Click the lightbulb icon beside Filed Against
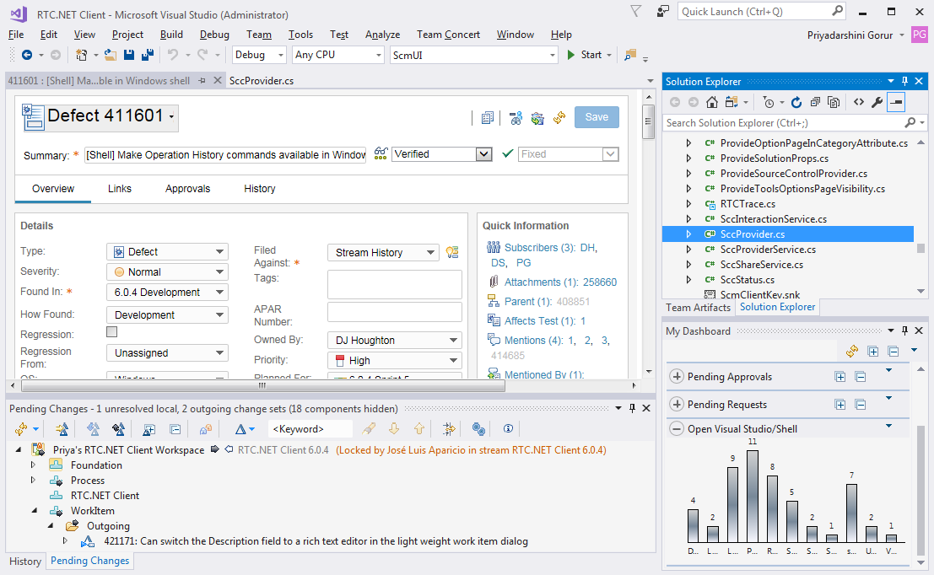934x575 pixels. click(452, 252)
